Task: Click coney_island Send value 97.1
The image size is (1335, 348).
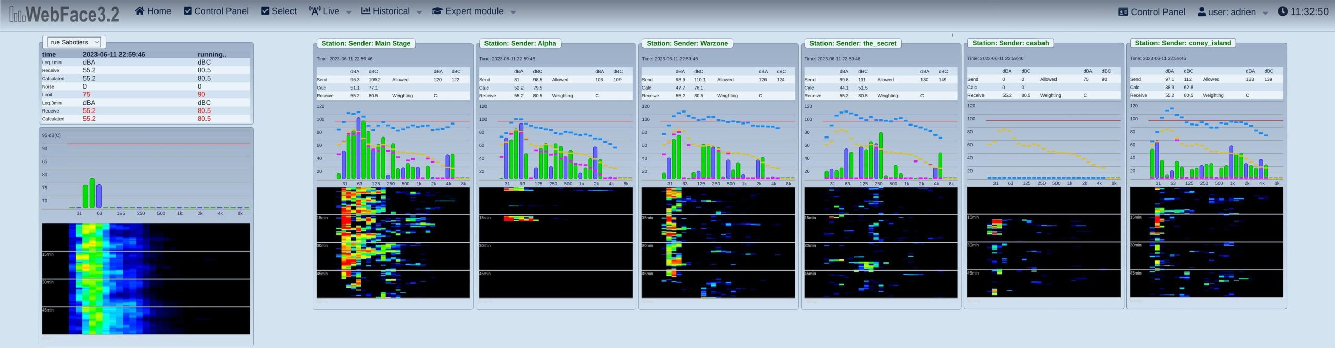Action: (x=1170, y=79)
